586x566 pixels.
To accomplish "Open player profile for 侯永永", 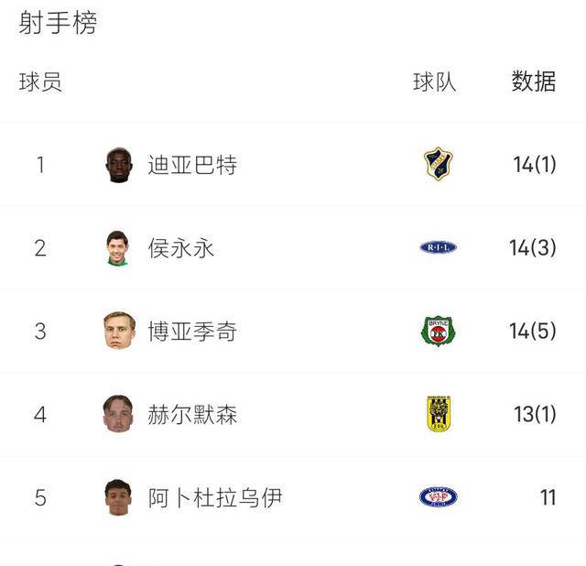I will pos(181,248).
